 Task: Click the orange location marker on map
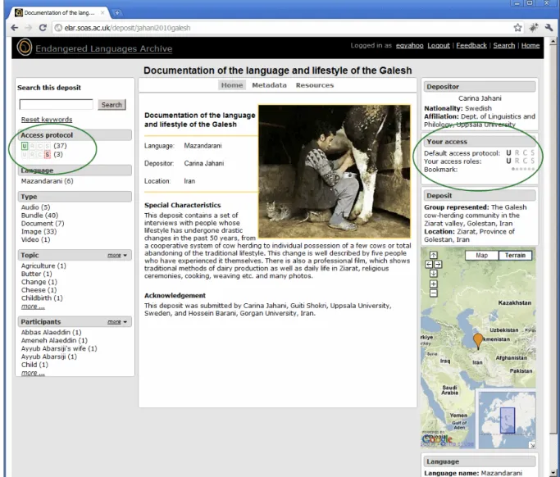(x=478, y=340)
